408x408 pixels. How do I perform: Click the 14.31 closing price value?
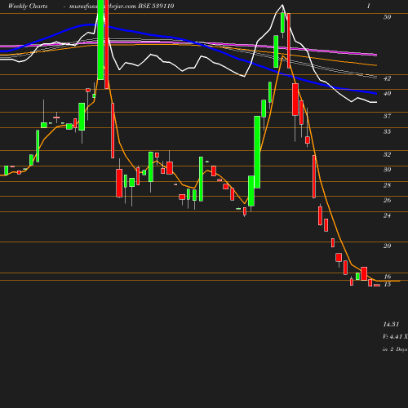coord(391,324)
